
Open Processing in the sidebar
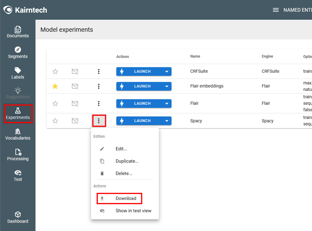[x=18, y=155]
